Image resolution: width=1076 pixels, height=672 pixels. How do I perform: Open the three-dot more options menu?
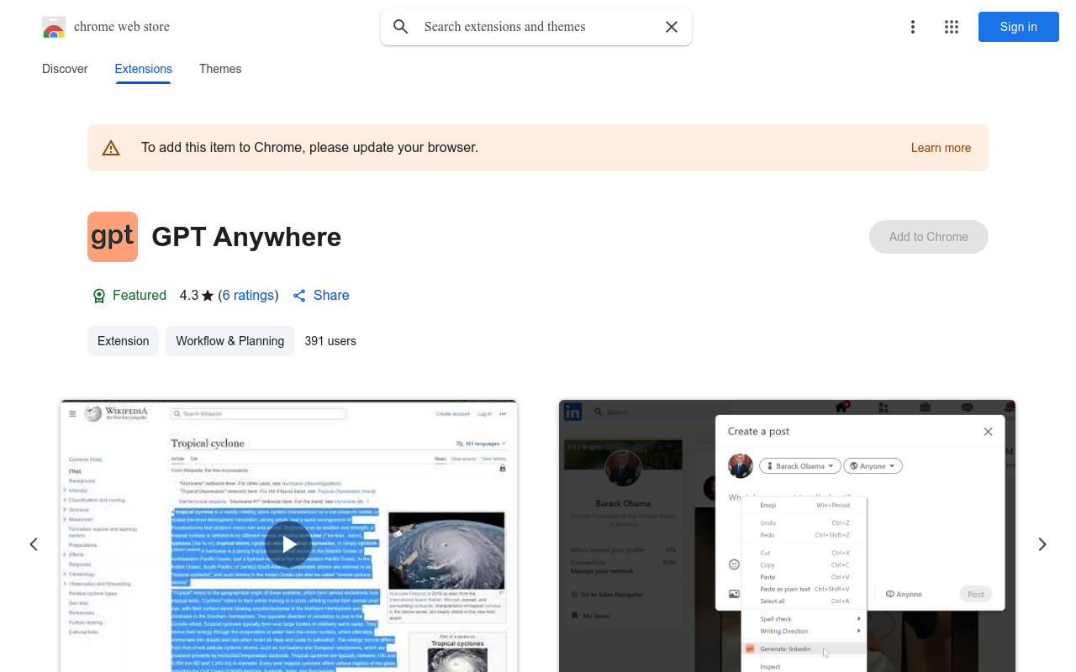[913, 27]
